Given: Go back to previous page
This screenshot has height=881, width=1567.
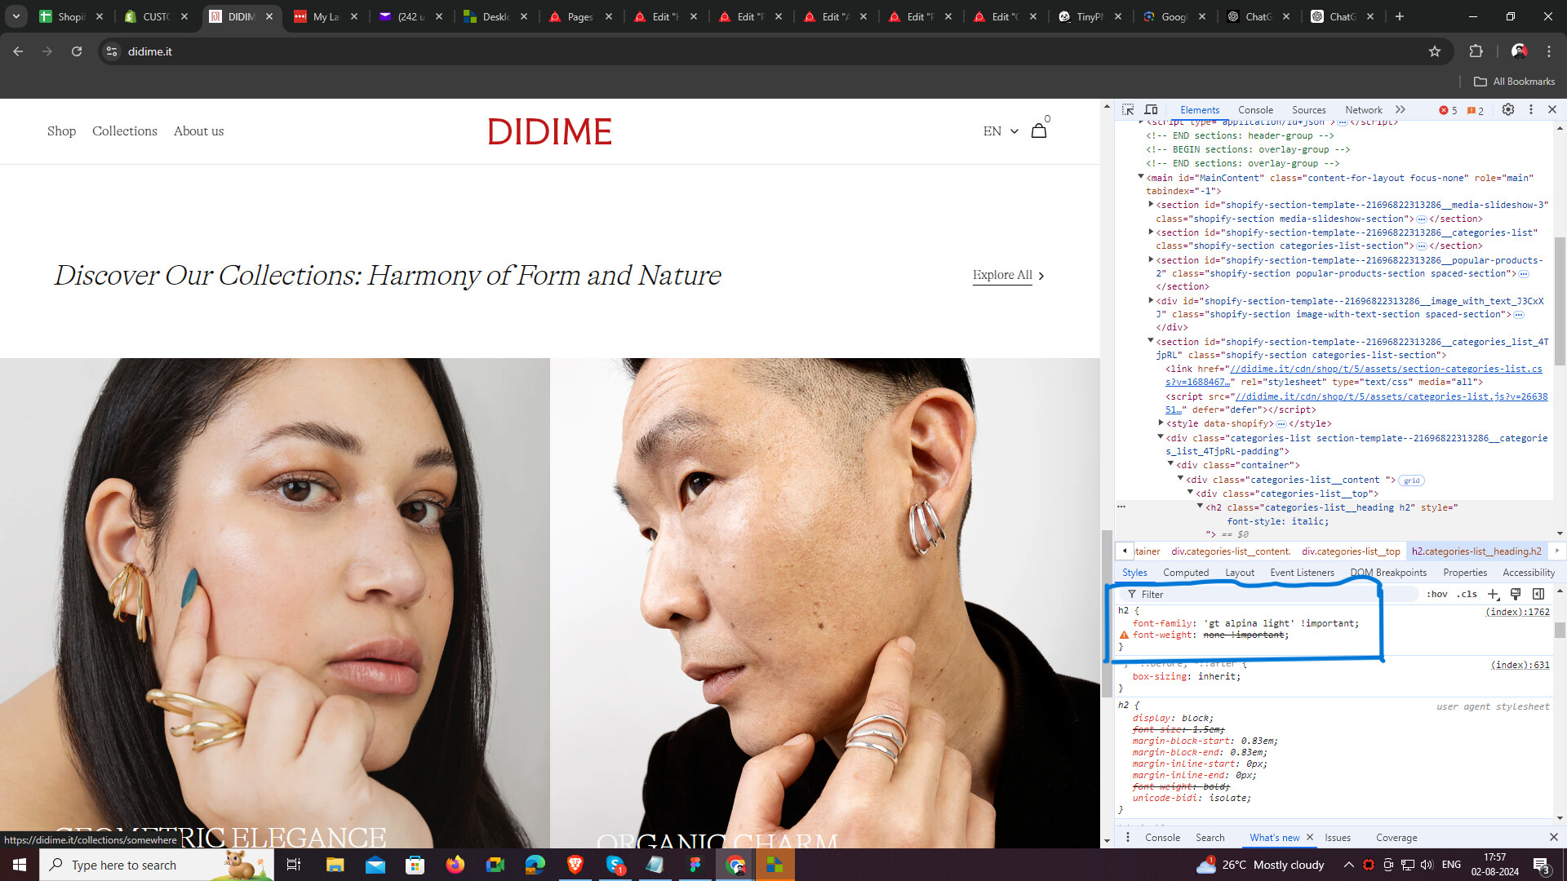Looking at the screenshot, I should point(18,51).
